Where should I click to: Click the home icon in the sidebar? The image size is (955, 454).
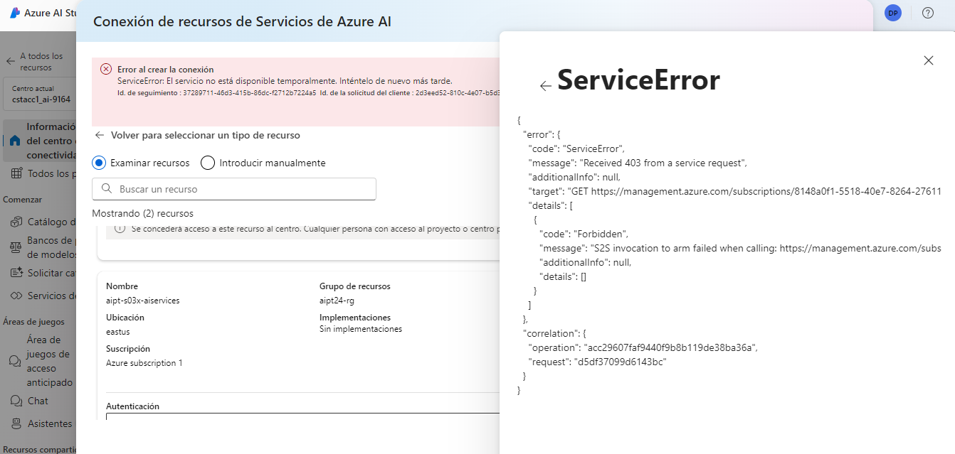(x=15, y=141)
